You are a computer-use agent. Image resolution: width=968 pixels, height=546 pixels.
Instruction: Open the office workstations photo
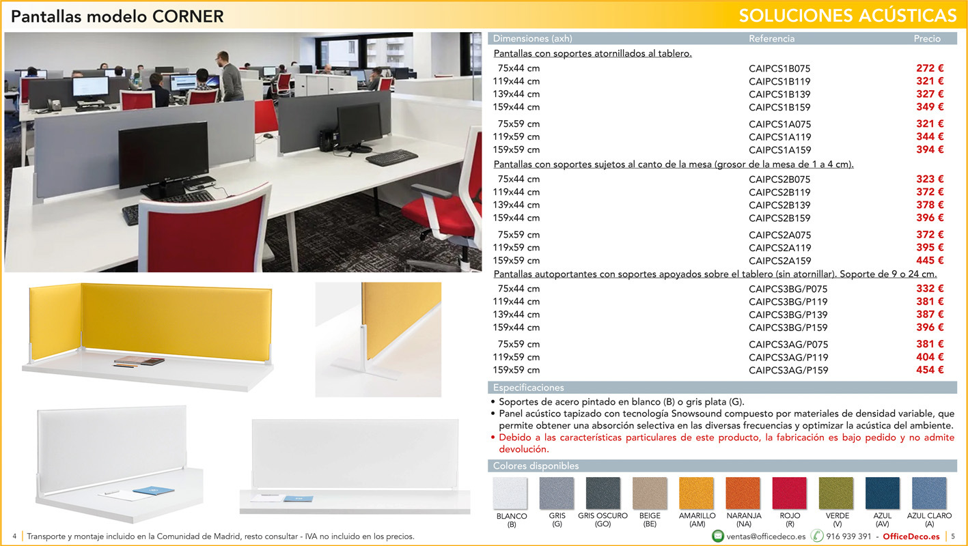coord(243,152)
